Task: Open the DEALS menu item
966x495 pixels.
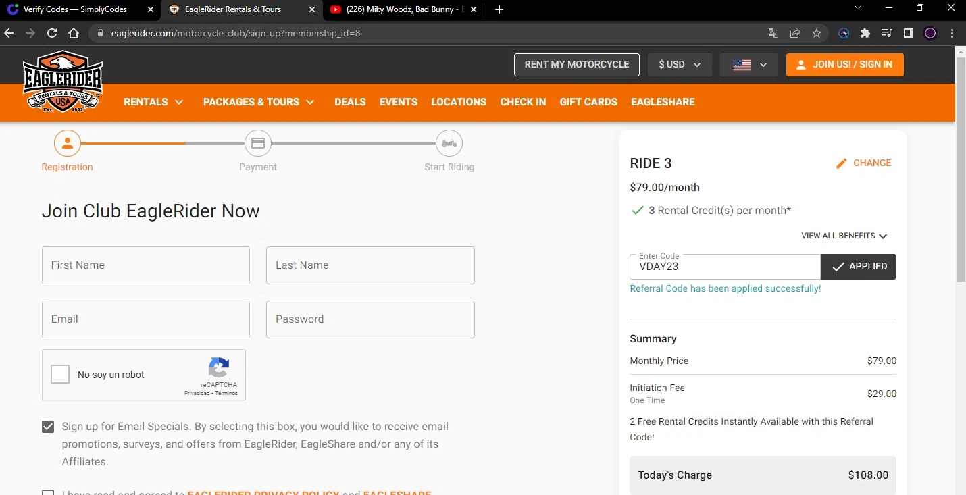Action: pos(350,102)
